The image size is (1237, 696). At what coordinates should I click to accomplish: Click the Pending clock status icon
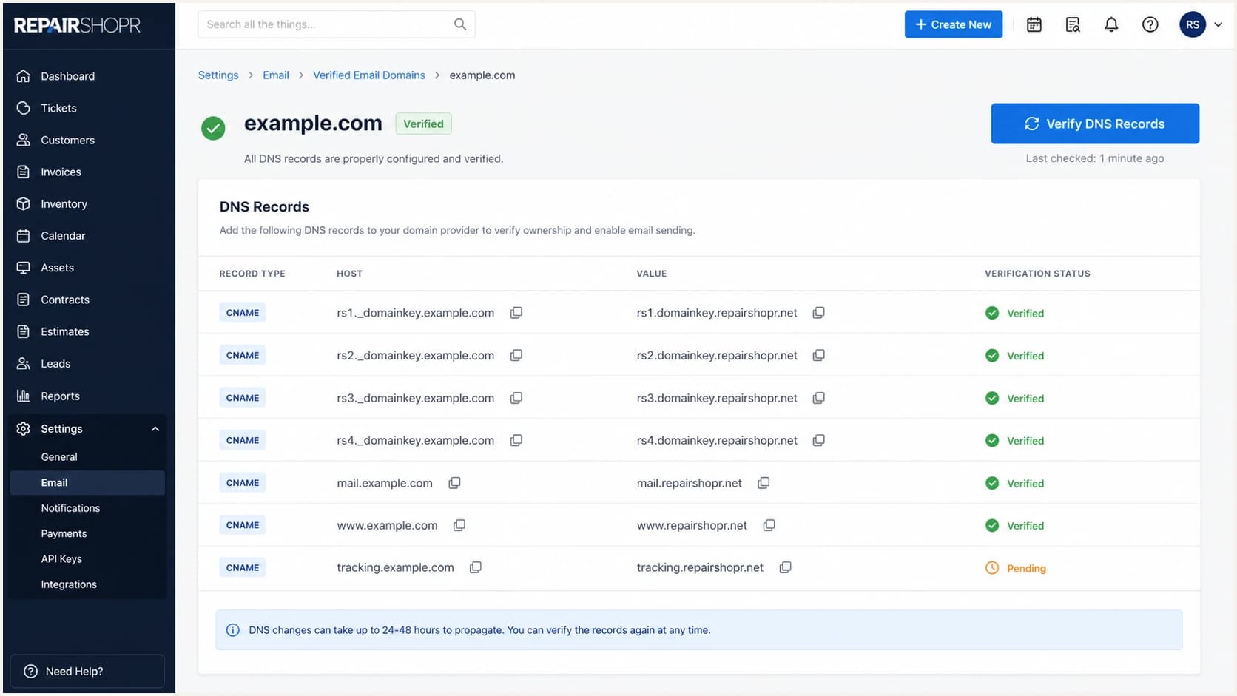[x=992, y=568]
